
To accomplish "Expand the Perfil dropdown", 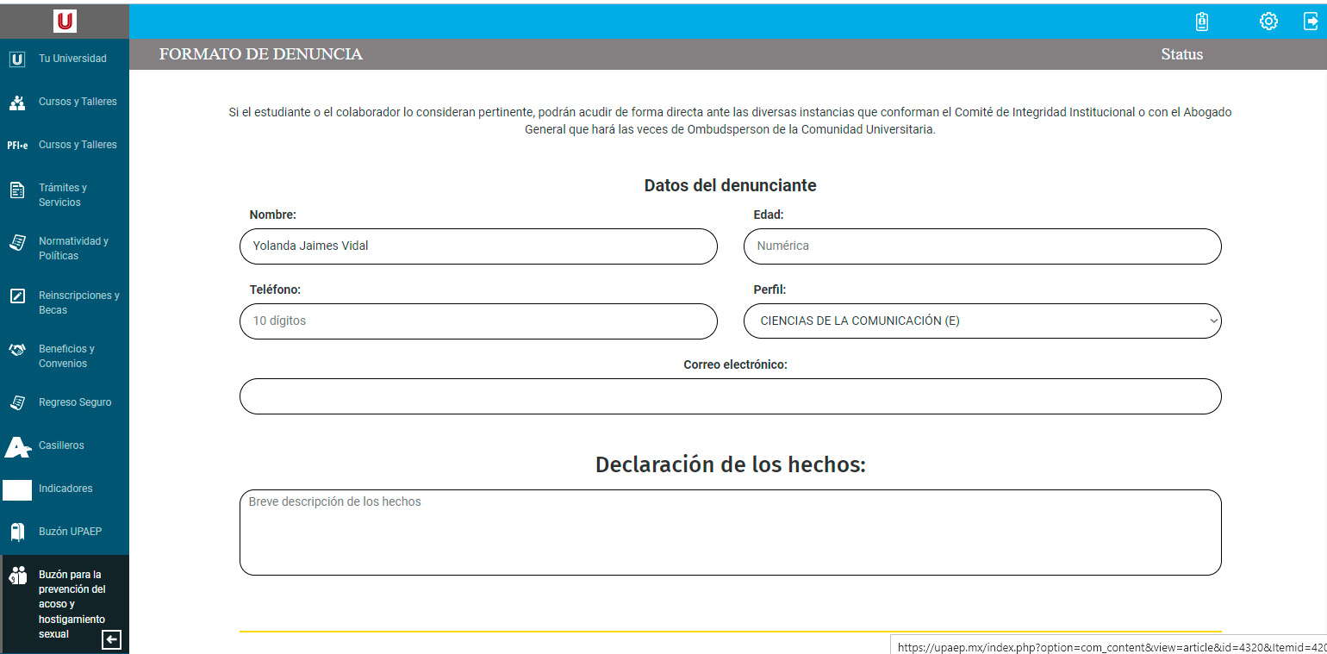I will pyautogui.click(x=982, y=321).
